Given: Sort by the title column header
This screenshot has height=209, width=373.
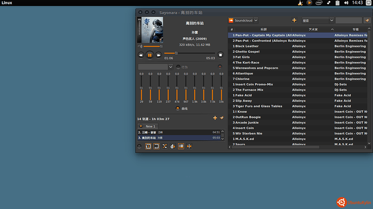Looking at the screenshot, I should tap(263, 30).
